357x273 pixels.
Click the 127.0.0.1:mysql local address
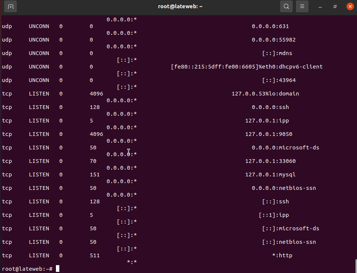(x=268, y=175)
